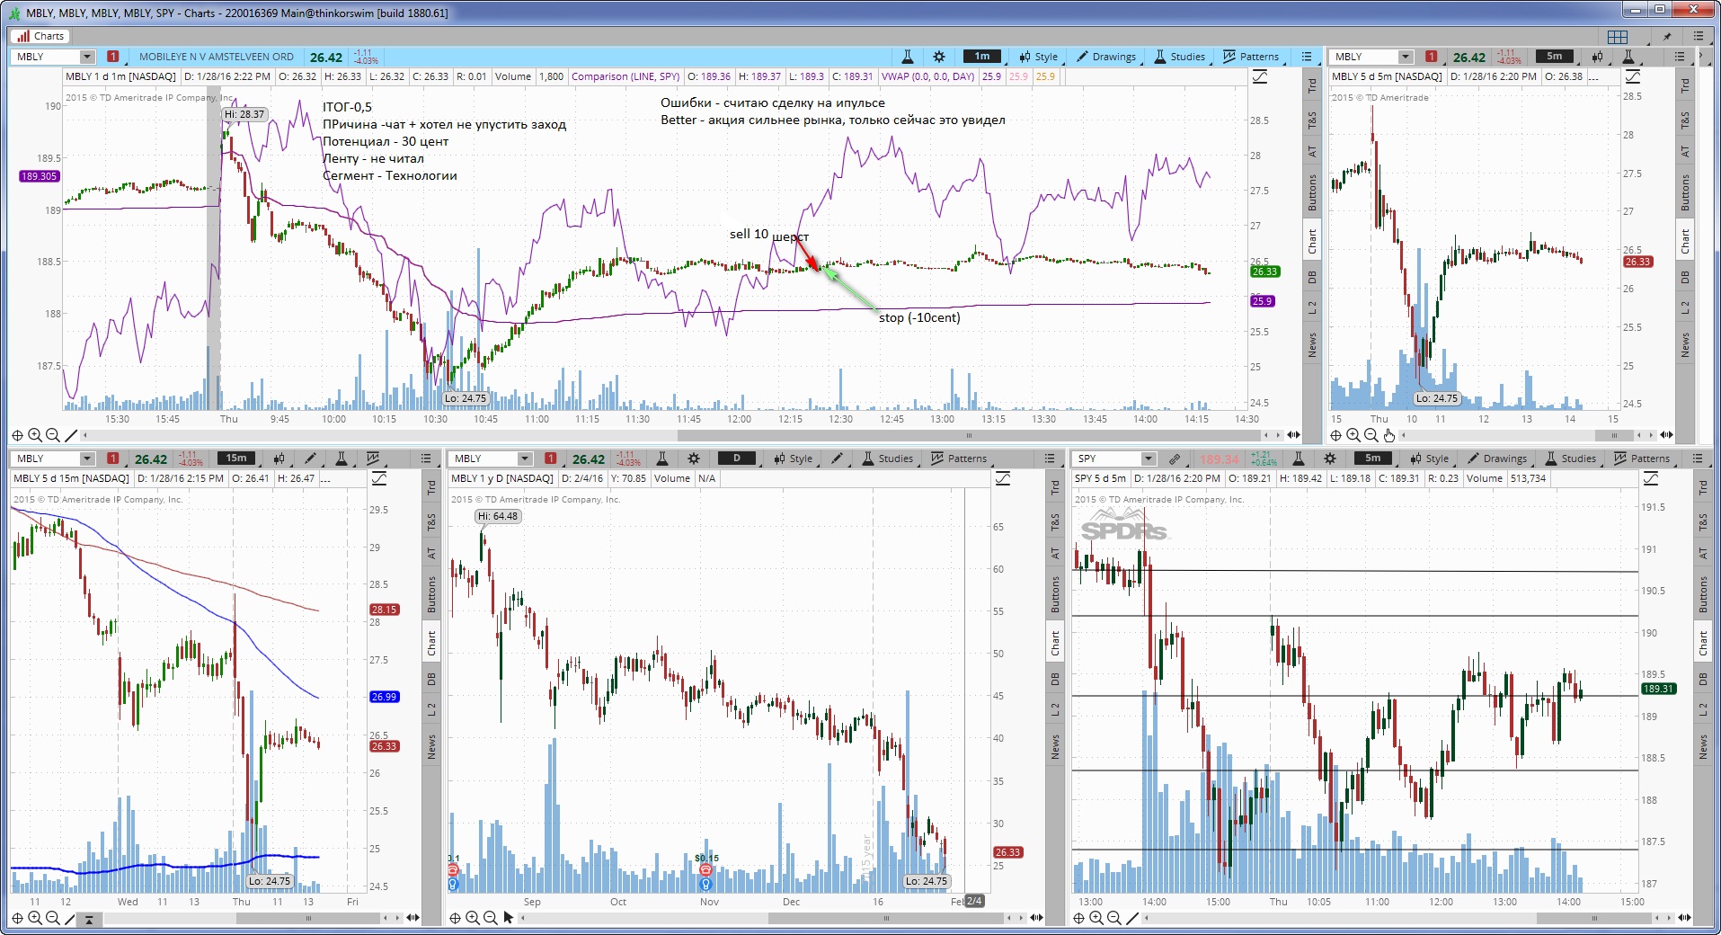The image size is (1721, 935).
Task: Open studies flask icon in 15m chart
Action: click(x=342, y=459)
